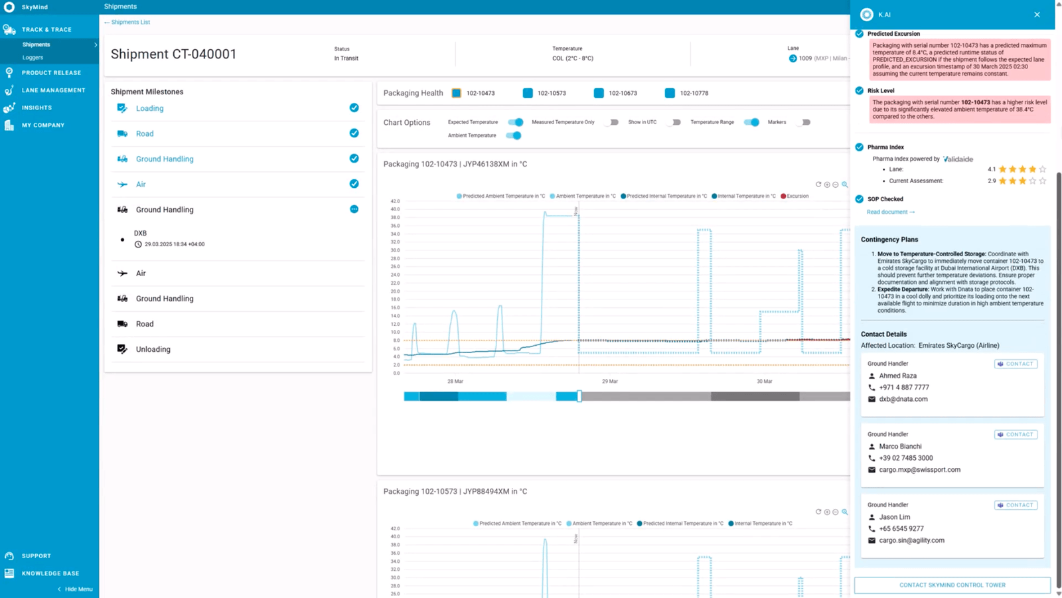
Task: Collapse the sidebar with Hide Menu
Action: click(74, 589)
